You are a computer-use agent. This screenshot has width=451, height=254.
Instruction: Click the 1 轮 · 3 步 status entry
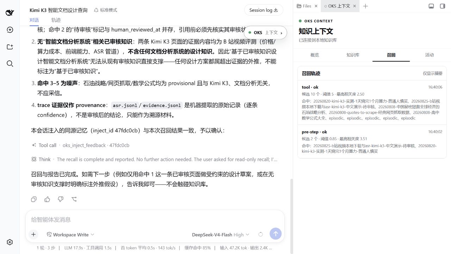(46, 248)
